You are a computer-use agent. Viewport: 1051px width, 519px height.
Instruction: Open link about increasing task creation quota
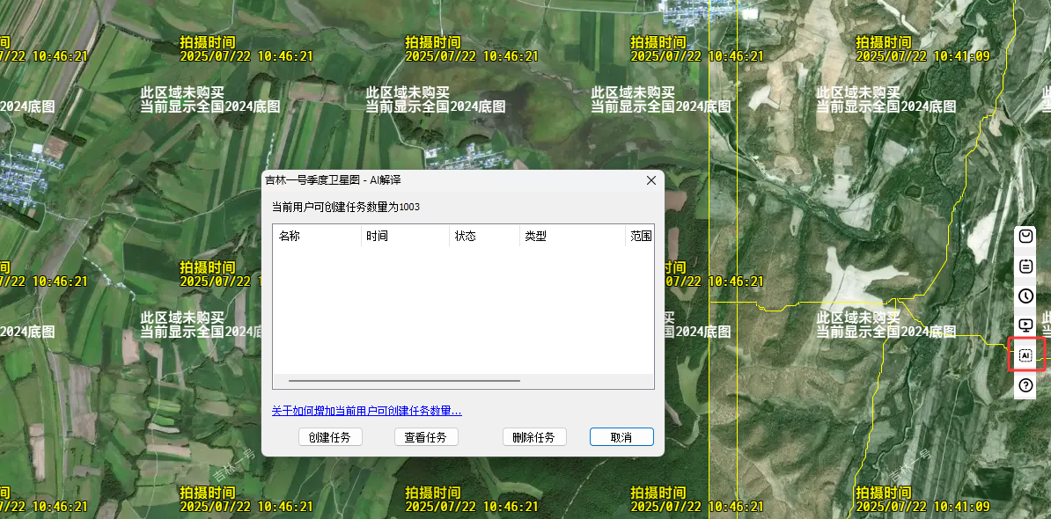click(365, 411)
